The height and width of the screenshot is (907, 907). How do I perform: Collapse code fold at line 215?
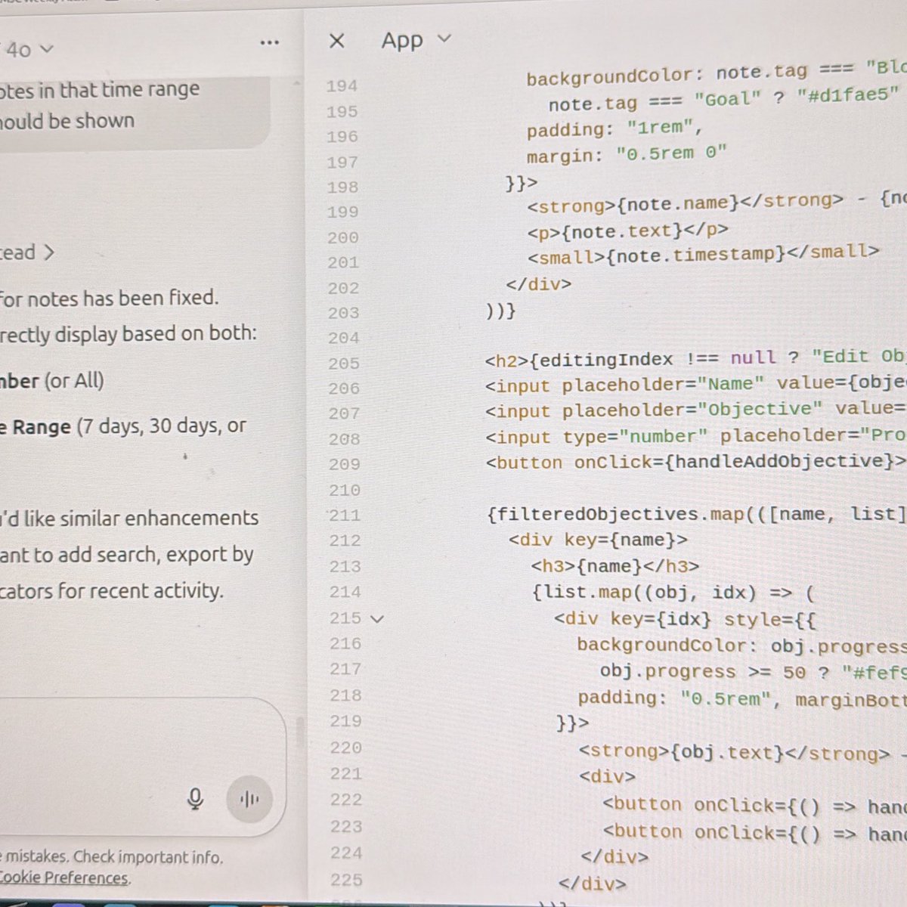click(x=377, y=618)
